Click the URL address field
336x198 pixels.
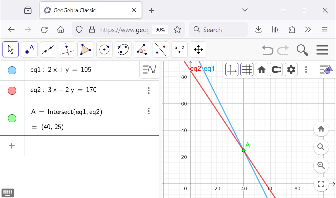[124, 30]
